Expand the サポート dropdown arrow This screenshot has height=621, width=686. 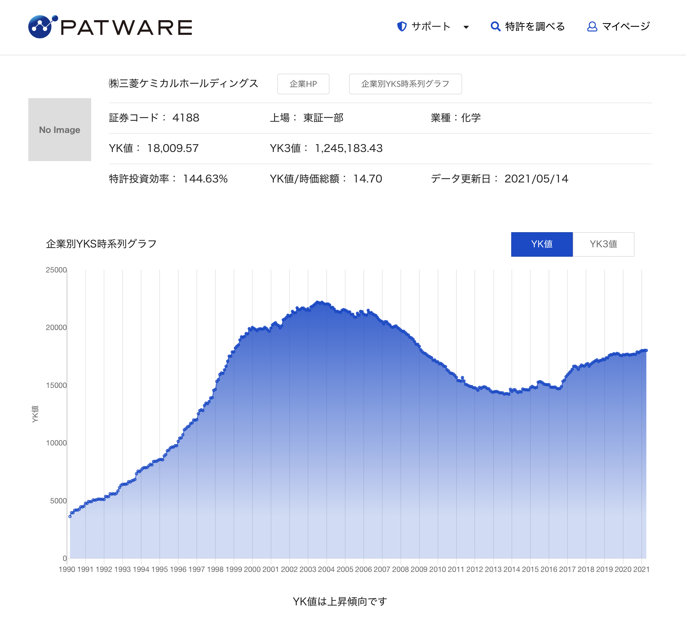point(466,27)
